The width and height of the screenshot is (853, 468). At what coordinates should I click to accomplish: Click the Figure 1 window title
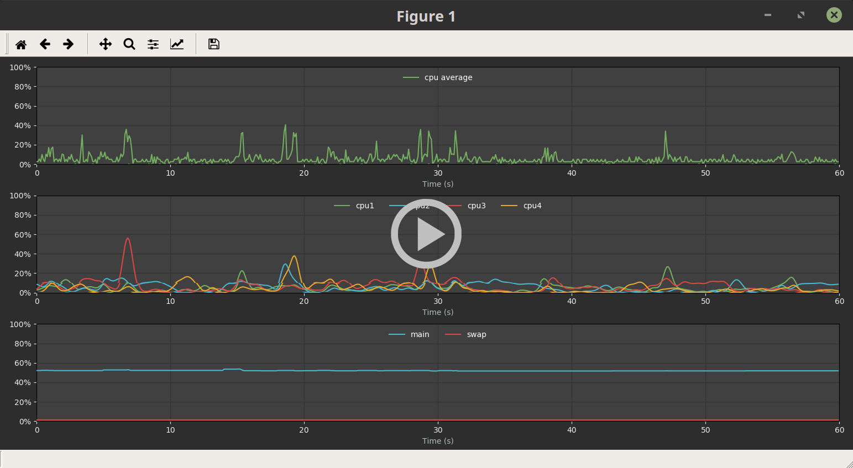[x=426, y=15]
